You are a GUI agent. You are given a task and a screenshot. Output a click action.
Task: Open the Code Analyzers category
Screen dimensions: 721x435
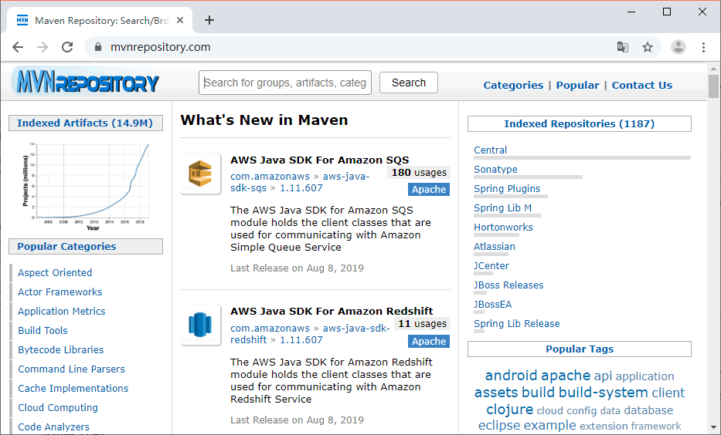pyautogui.click(x=54, y=427)
